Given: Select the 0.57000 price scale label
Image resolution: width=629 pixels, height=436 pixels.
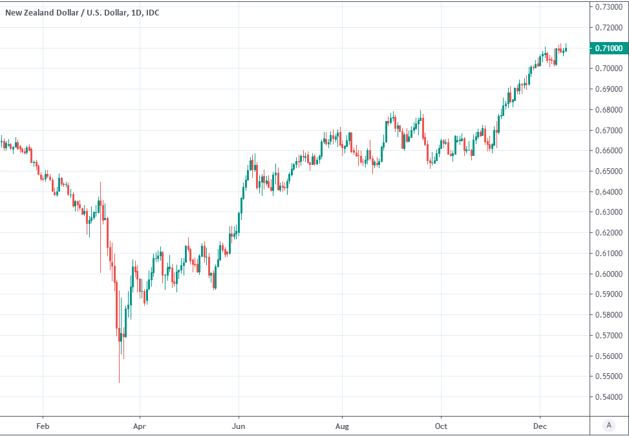Looking at the screenshot, I should 608,336.
